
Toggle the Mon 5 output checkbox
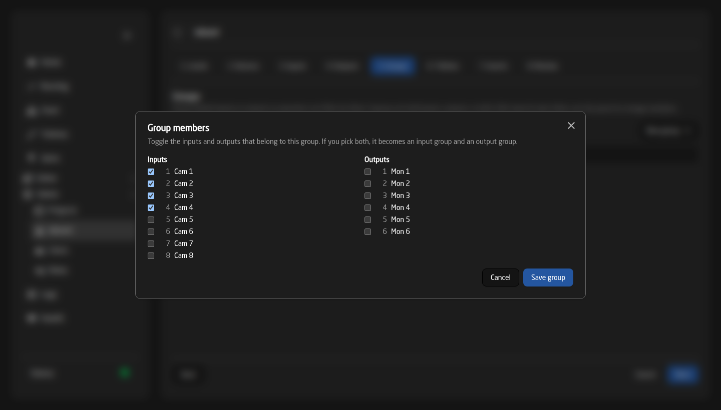[368, 219]
